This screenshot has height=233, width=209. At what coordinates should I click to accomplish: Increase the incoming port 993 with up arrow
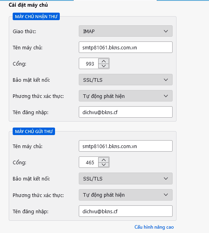point(104,61)
